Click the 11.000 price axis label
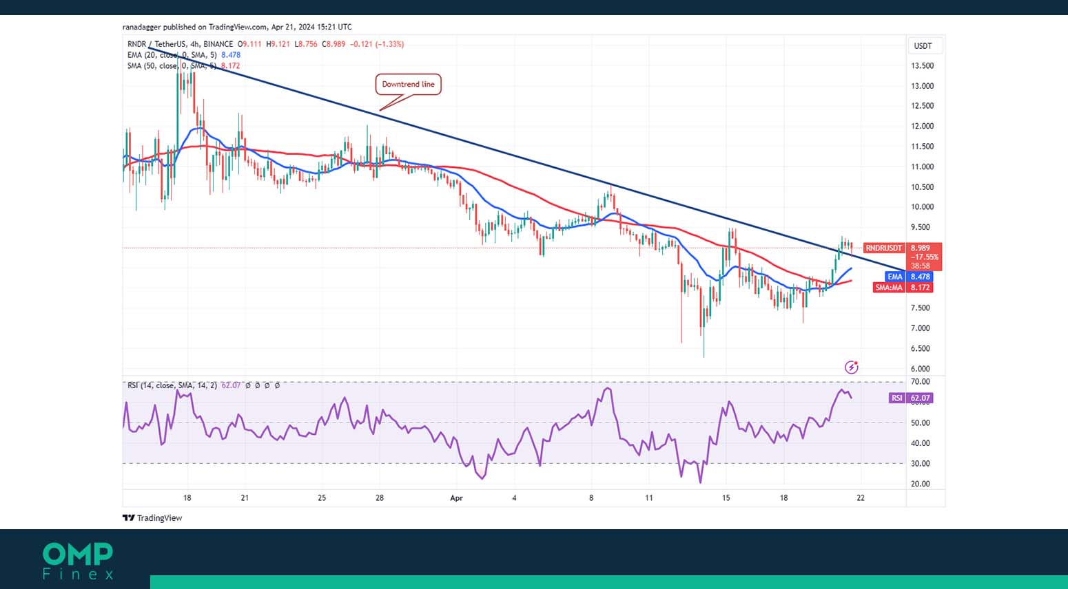 click(x=923, y=167)
